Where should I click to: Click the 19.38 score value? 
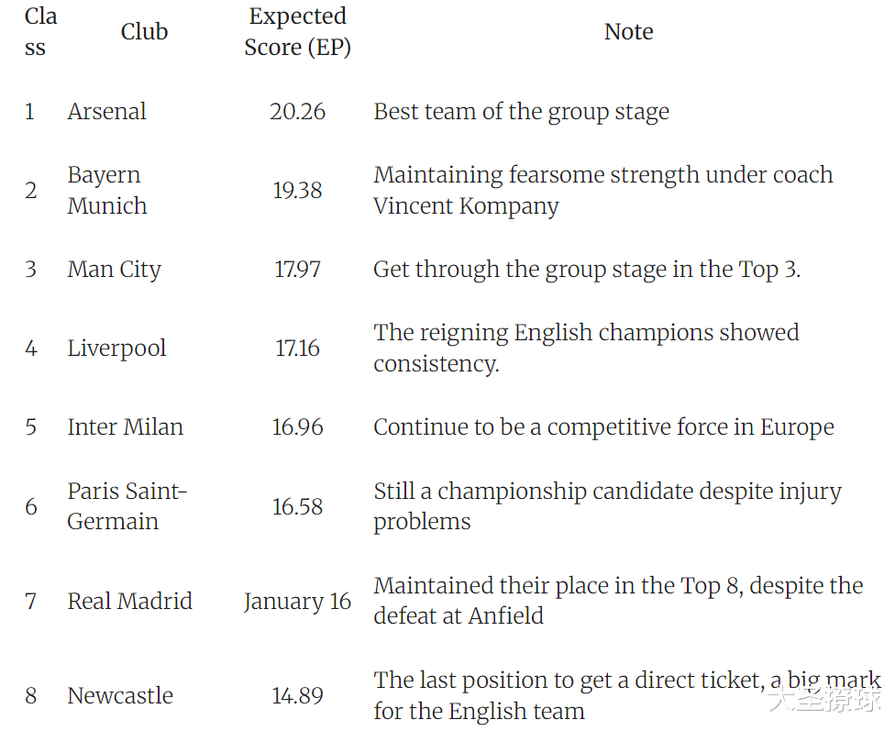click(297, 191)
